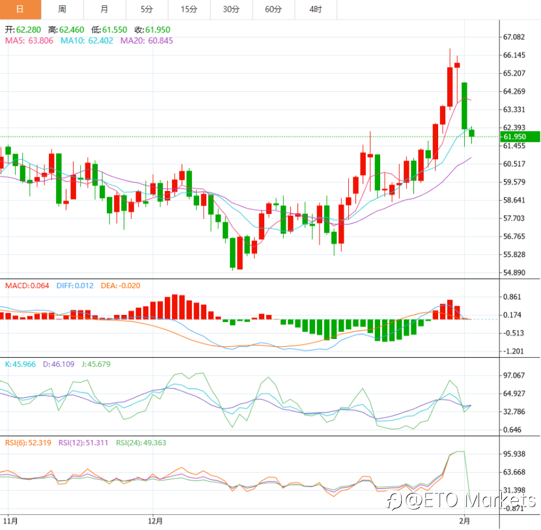This screenshot has width=541, height=530.
Task: Click the MA10: 62.402 label
Action: 87,41
